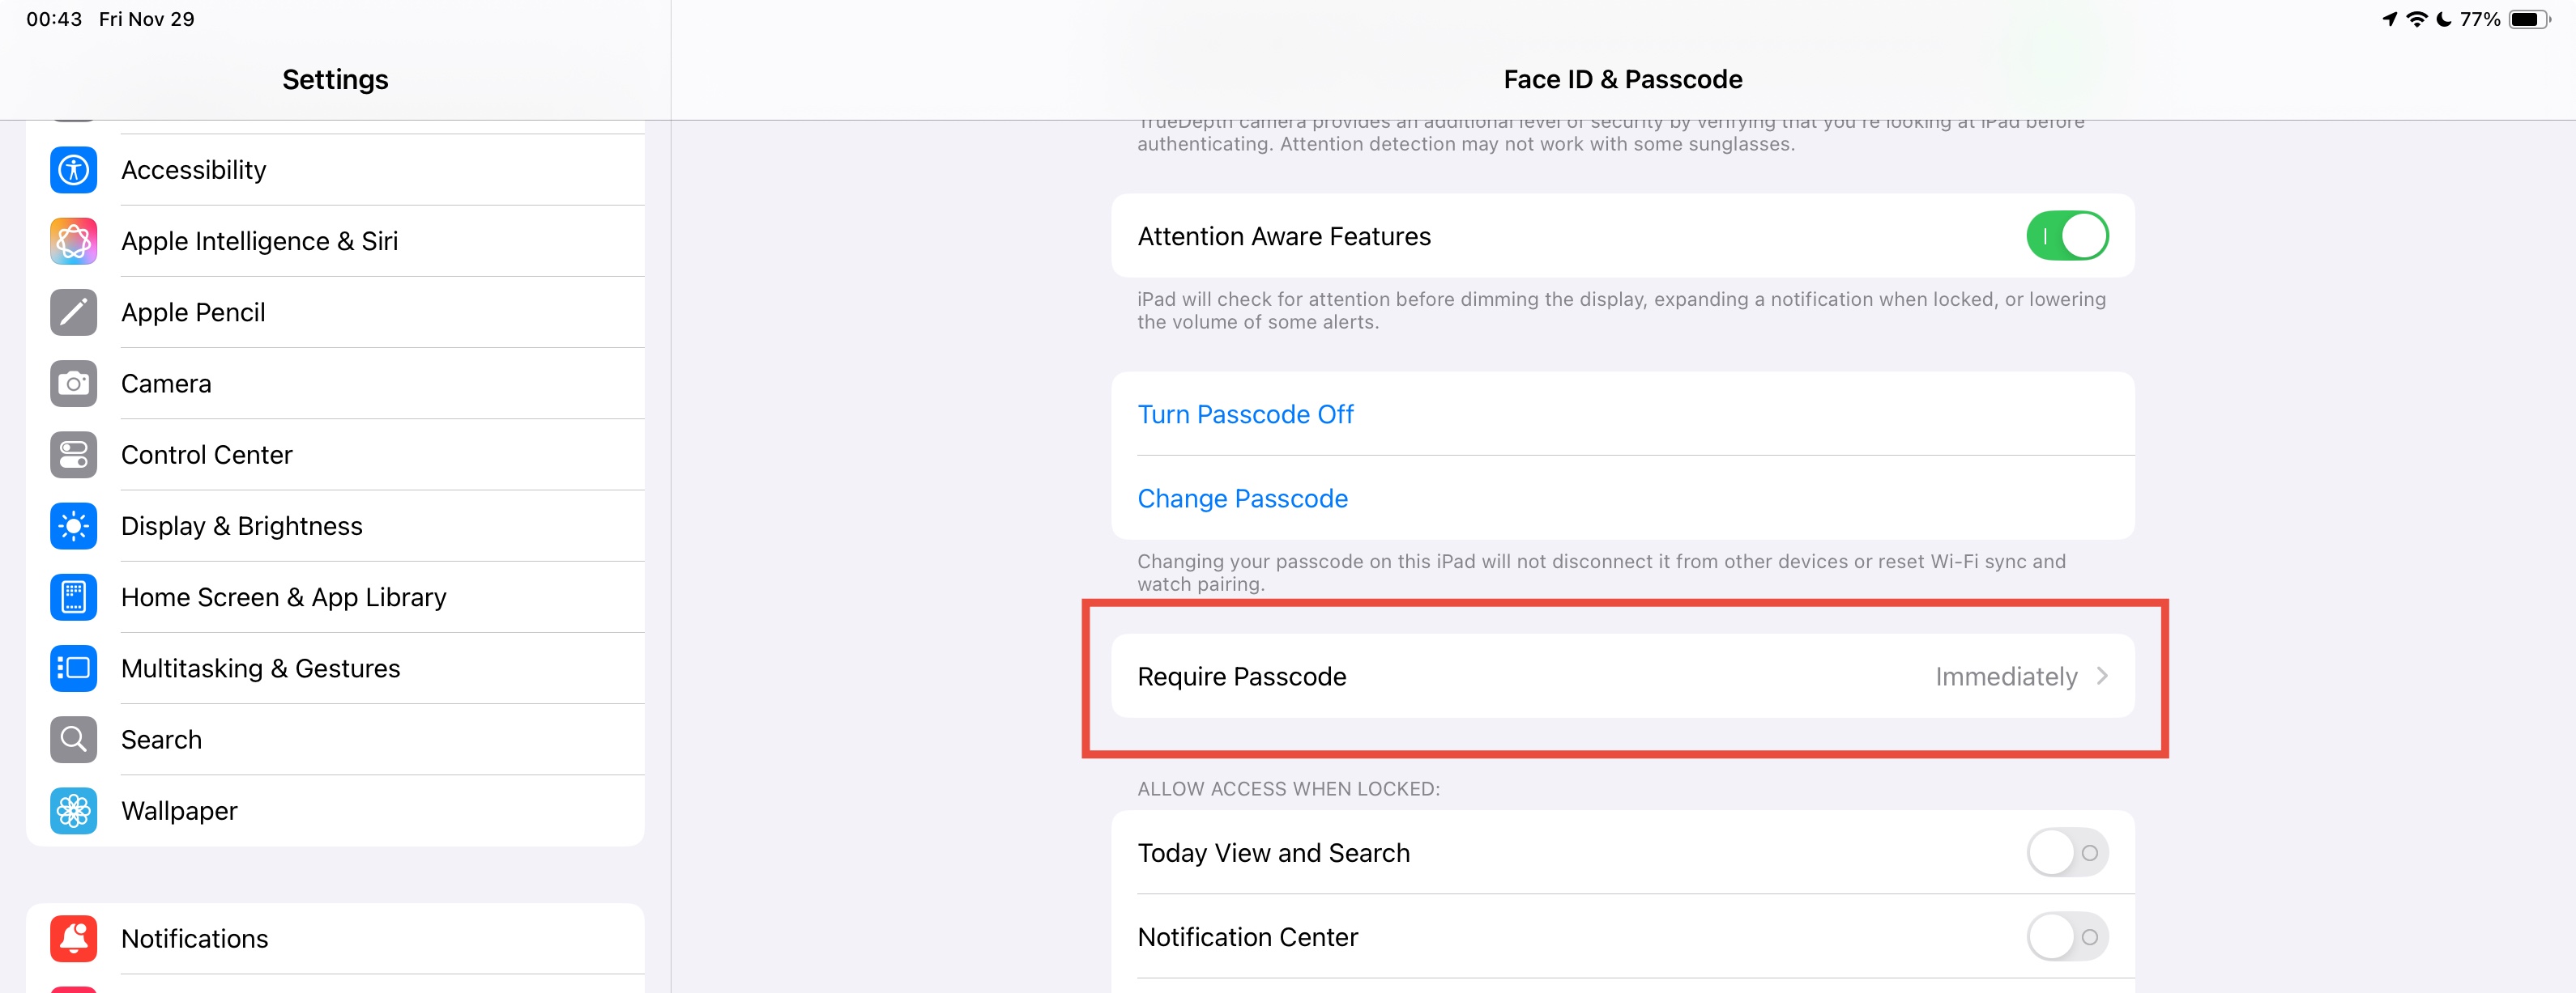Enable Today View and Search toggle
This screenshot has width=2576, height=993.
(x=2066, y=852)
